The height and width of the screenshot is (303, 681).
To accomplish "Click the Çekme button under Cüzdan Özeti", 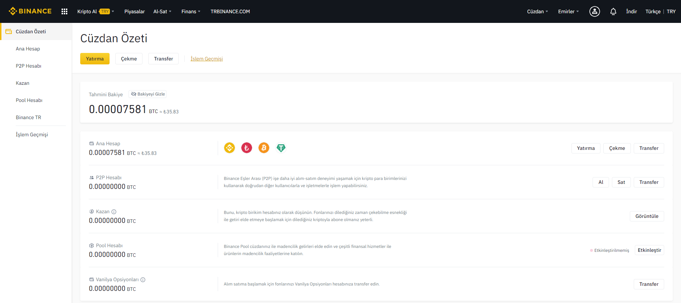I will tap(129, 59).
